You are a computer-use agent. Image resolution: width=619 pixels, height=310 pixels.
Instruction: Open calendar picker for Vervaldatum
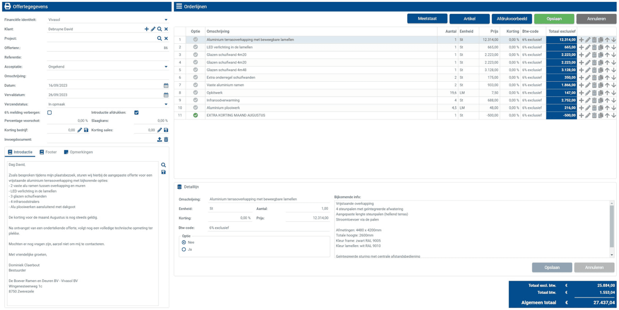[x=166, y=95]
